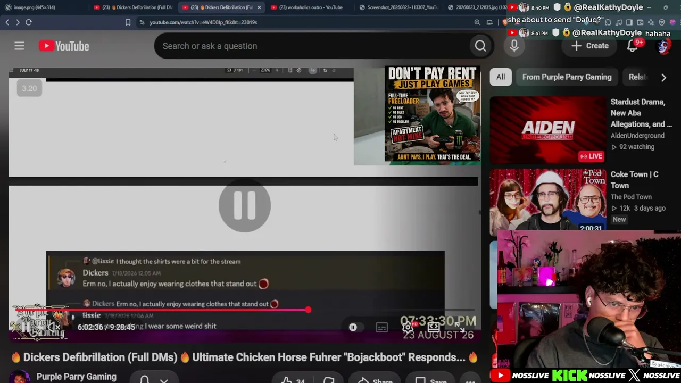
Task: Click the search magnifier button
Action: [480, 46]
